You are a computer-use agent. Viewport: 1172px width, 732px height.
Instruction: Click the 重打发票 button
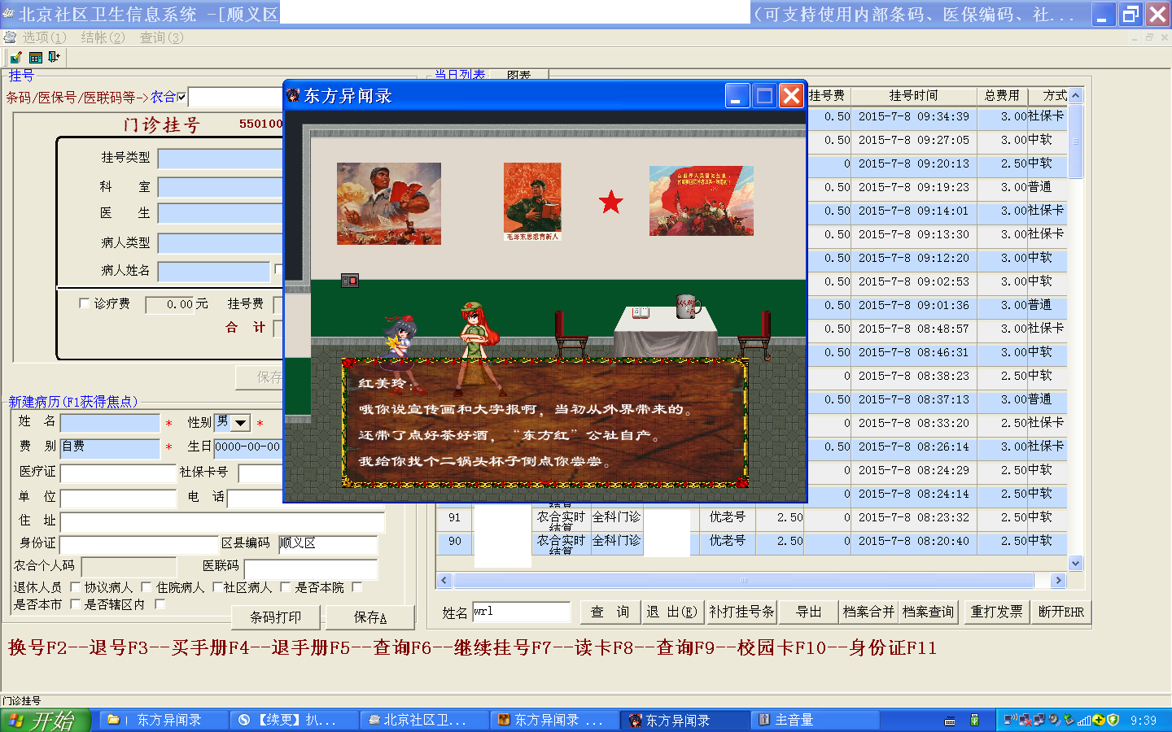997,612
